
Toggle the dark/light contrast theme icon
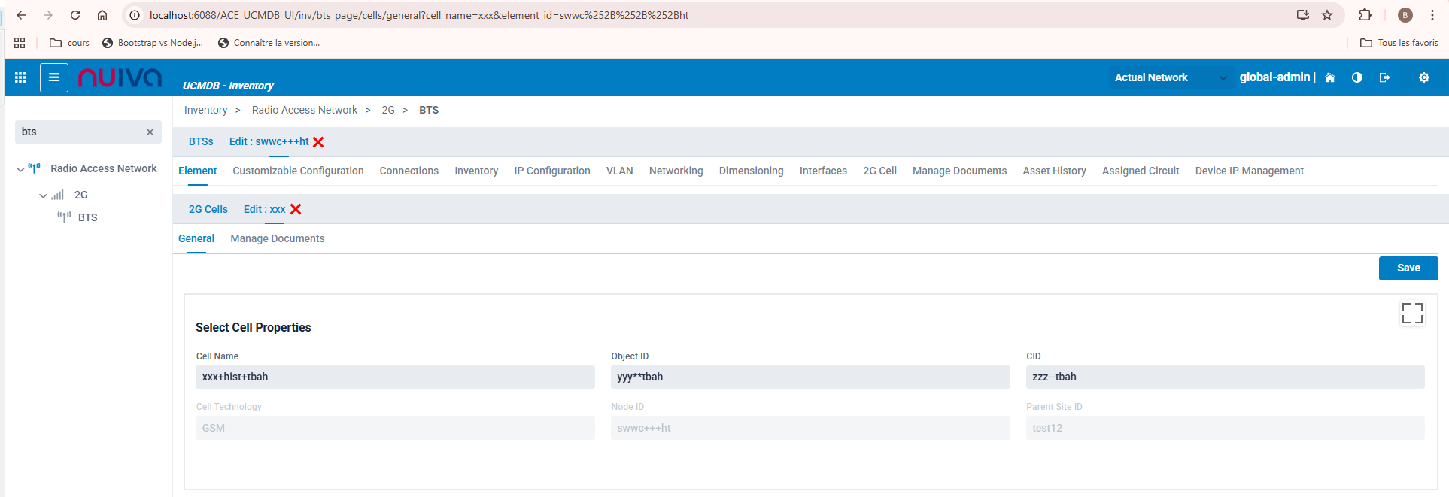(1357, 77)
